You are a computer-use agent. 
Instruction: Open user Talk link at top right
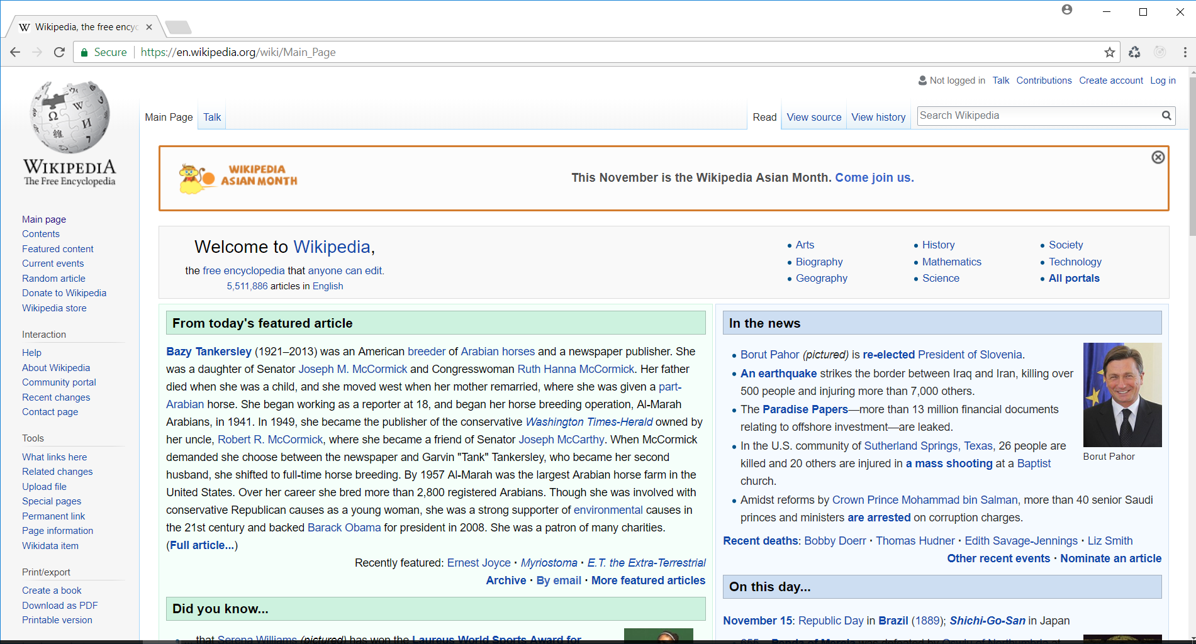1000,80
